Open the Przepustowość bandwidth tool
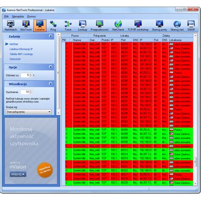 [x=100, y=25]
